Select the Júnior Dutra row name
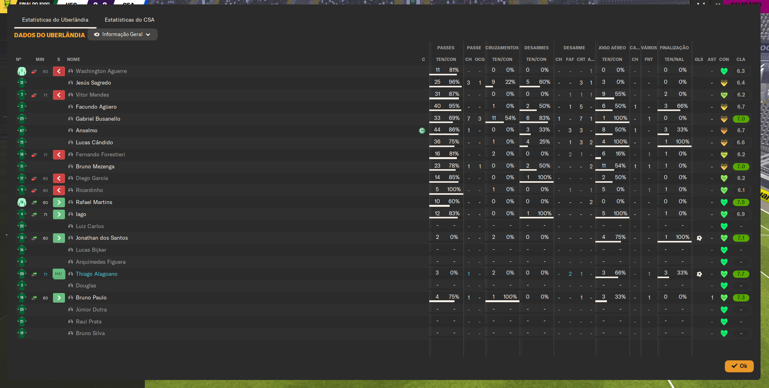The image size is (769, 388). pyautogui.click(x=91, y=310)
